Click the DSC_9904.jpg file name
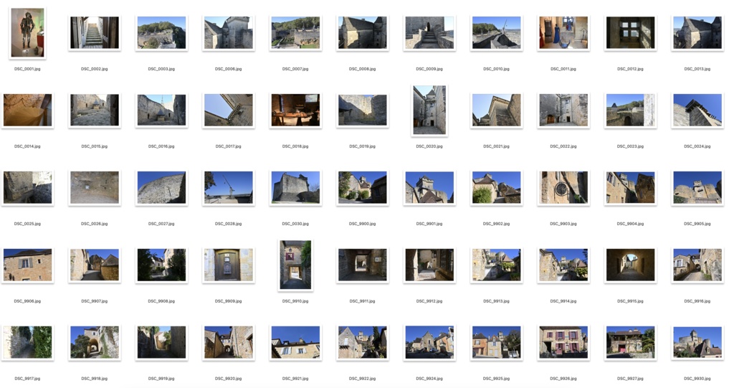 coord(630,224)
